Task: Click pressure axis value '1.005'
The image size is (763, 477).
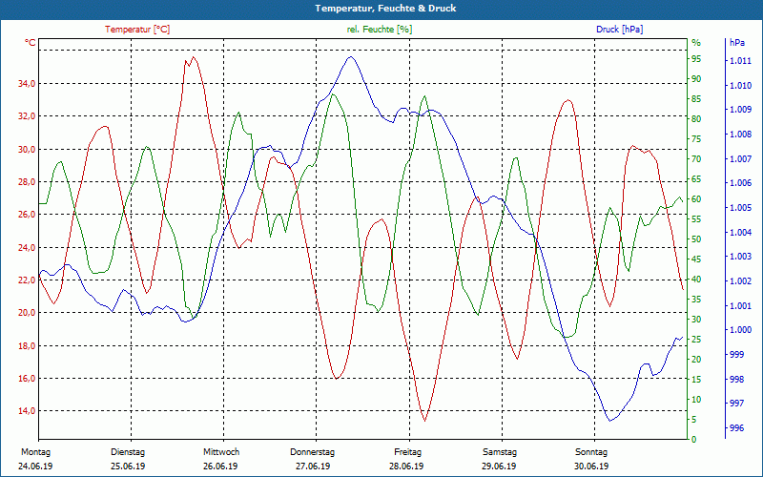Action: point(740,208)
